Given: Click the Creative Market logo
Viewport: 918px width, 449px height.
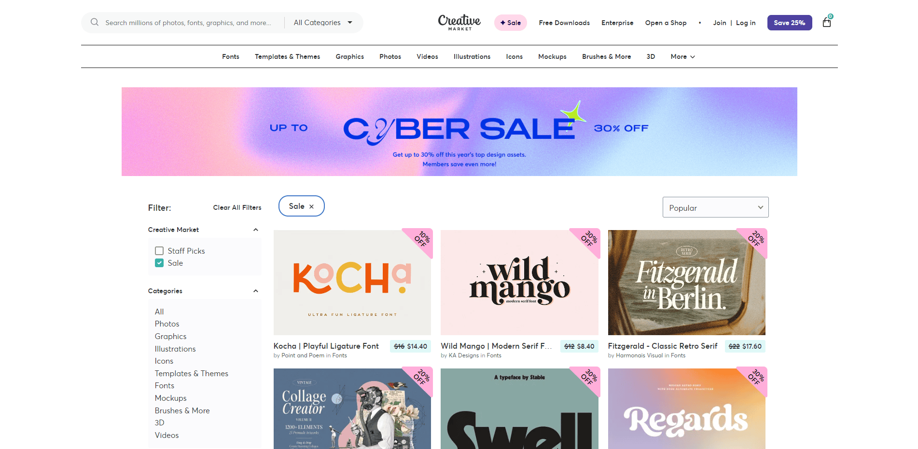Looking at the screenshot, I should [459, 22].
